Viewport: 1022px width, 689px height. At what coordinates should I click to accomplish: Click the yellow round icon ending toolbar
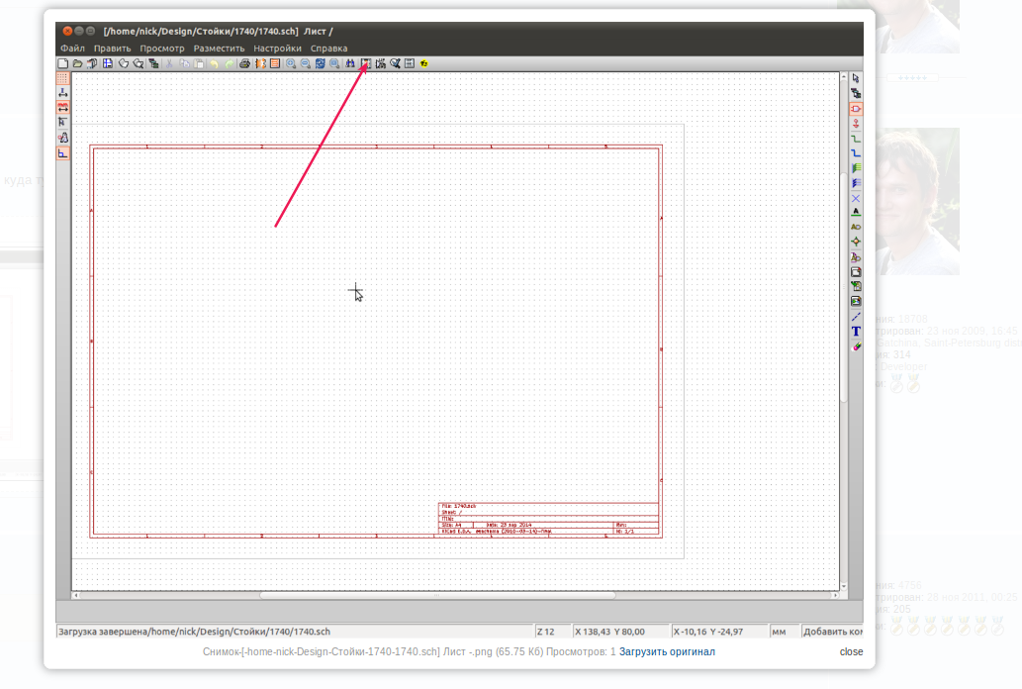(424, 63)
